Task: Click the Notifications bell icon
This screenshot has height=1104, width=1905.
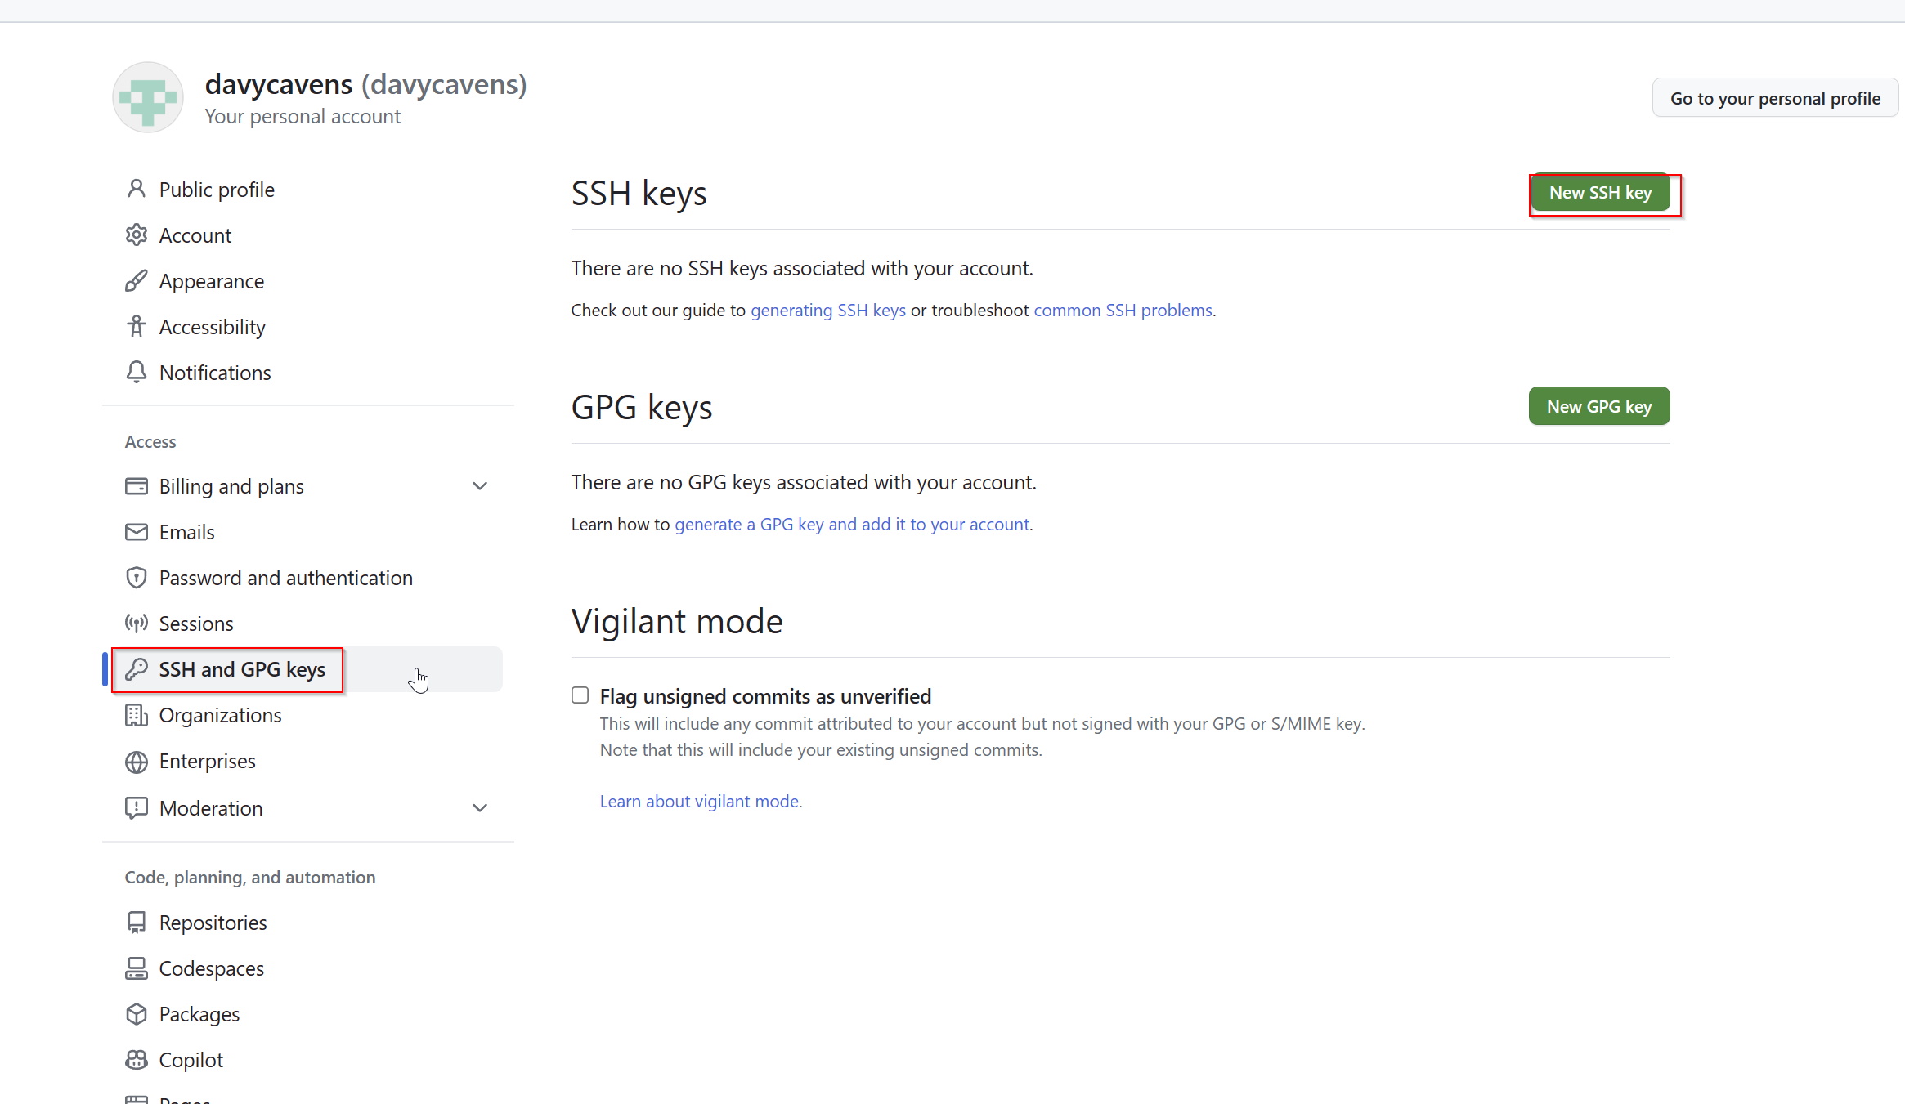Action: 137,373
